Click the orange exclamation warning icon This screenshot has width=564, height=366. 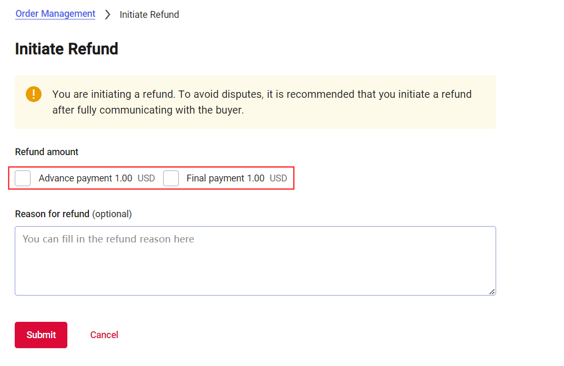coord(34,94)
